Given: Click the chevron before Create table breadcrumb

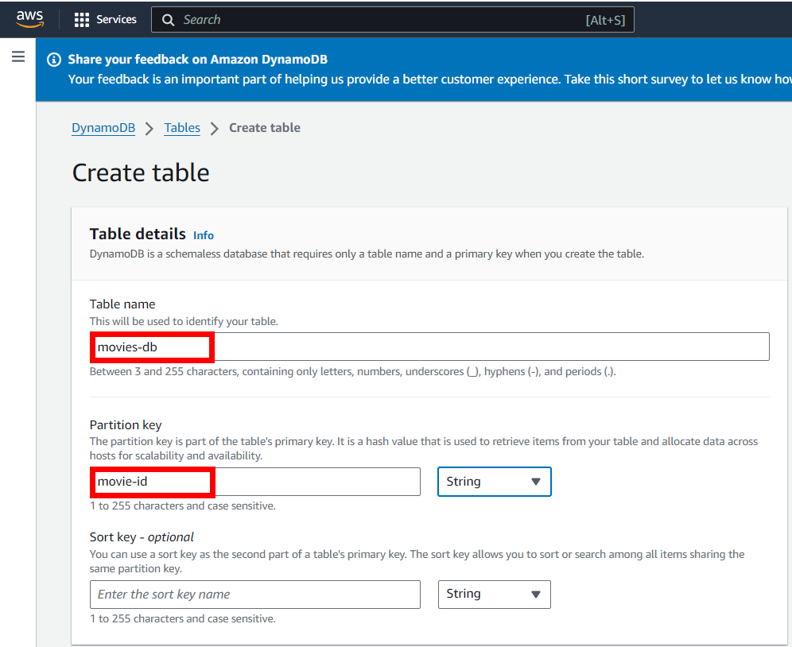Looking at the screenshot, I should coord(214,129).
